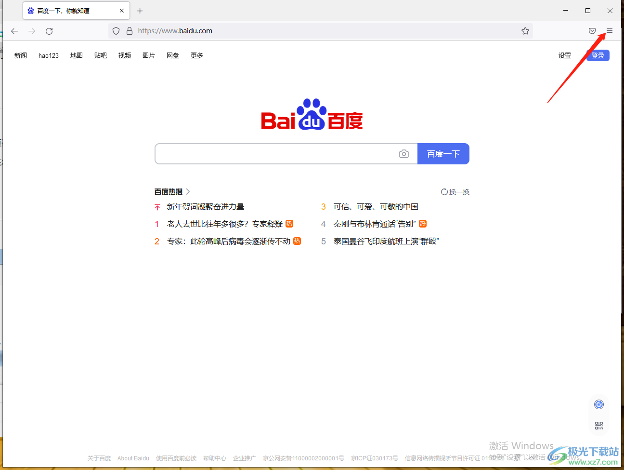Open the 企业推广 footer link
The image size is (624, 470).
[x=245, y=458]
